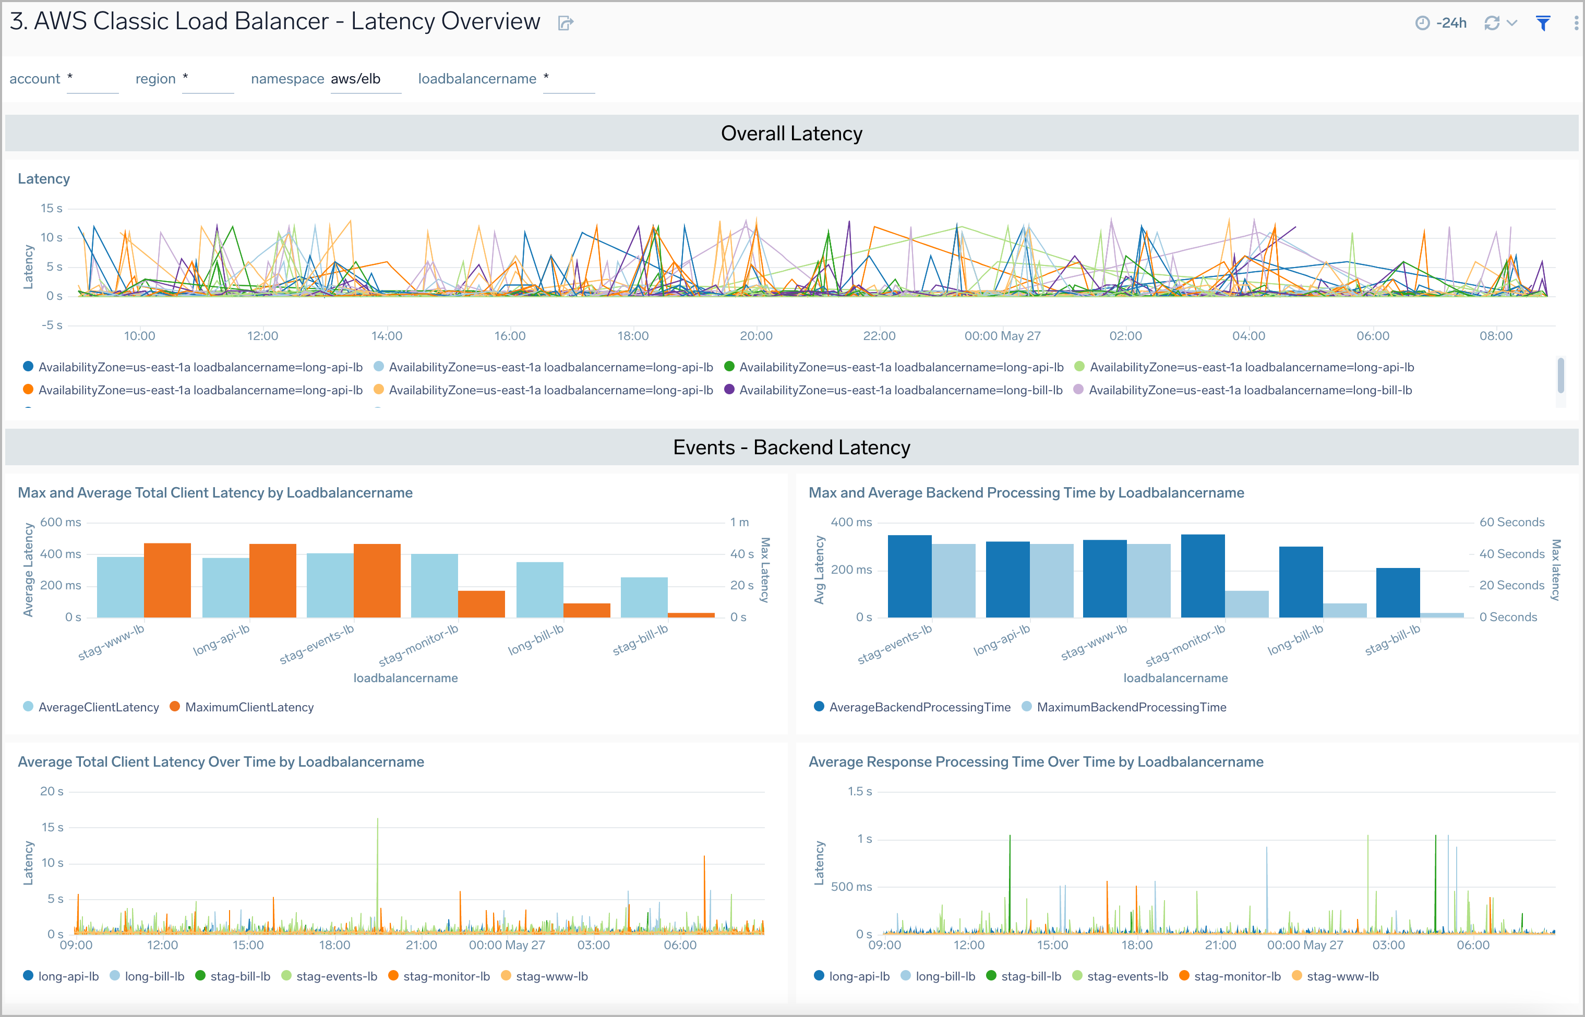1585x1017 pixels.
Task: Expand the refresh interval dropdown chevron
Action: pos(1511,23)
